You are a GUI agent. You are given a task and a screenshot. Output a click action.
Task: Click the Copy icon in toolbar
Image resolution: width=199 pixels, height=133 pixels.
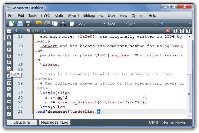(x=55, y=23)
